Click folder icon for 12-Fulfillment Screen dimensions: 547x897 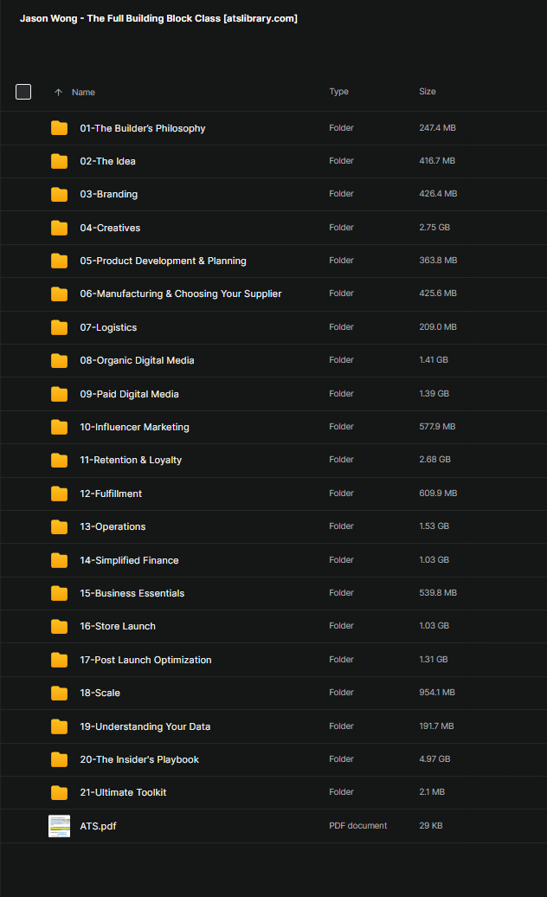60,494
